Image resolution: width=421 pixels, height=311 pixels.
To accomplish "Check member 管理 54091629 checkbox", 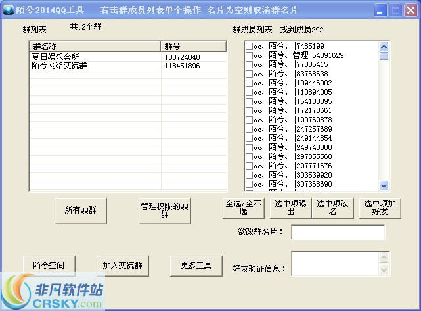I will (x=249, y=55).
